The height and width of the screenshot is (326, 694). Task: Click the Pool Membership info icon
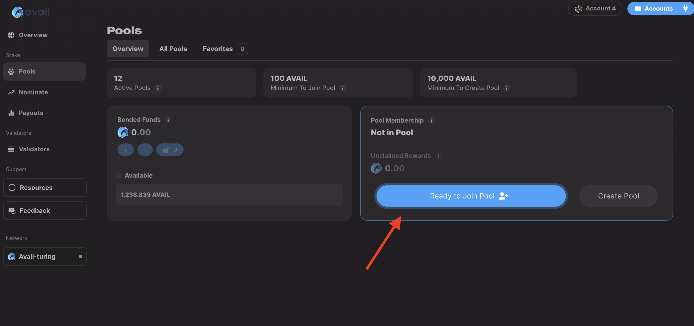[x=431, y=120]
